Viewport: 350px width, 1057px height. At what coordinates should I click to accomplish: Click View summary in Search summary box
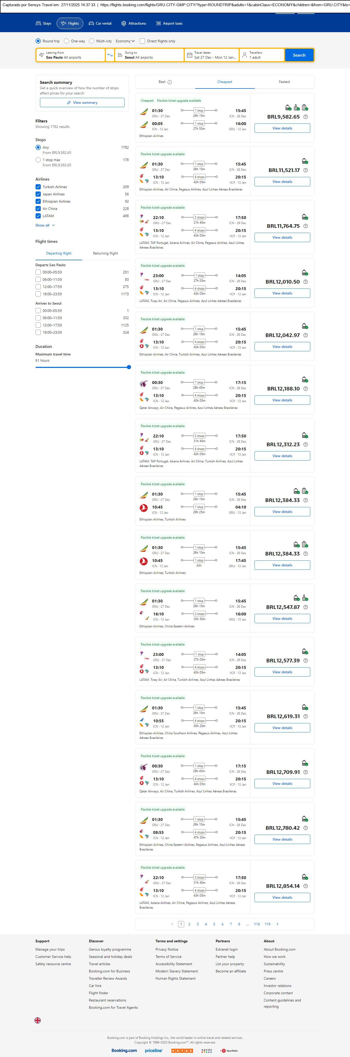coord(82,102)
